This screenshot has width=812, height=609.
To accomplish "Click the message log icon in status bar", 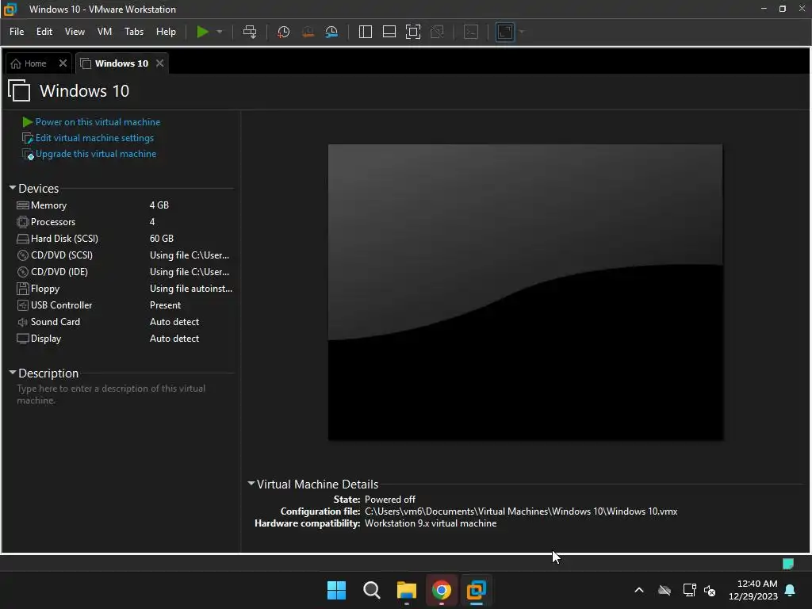I will coord(788,564).
